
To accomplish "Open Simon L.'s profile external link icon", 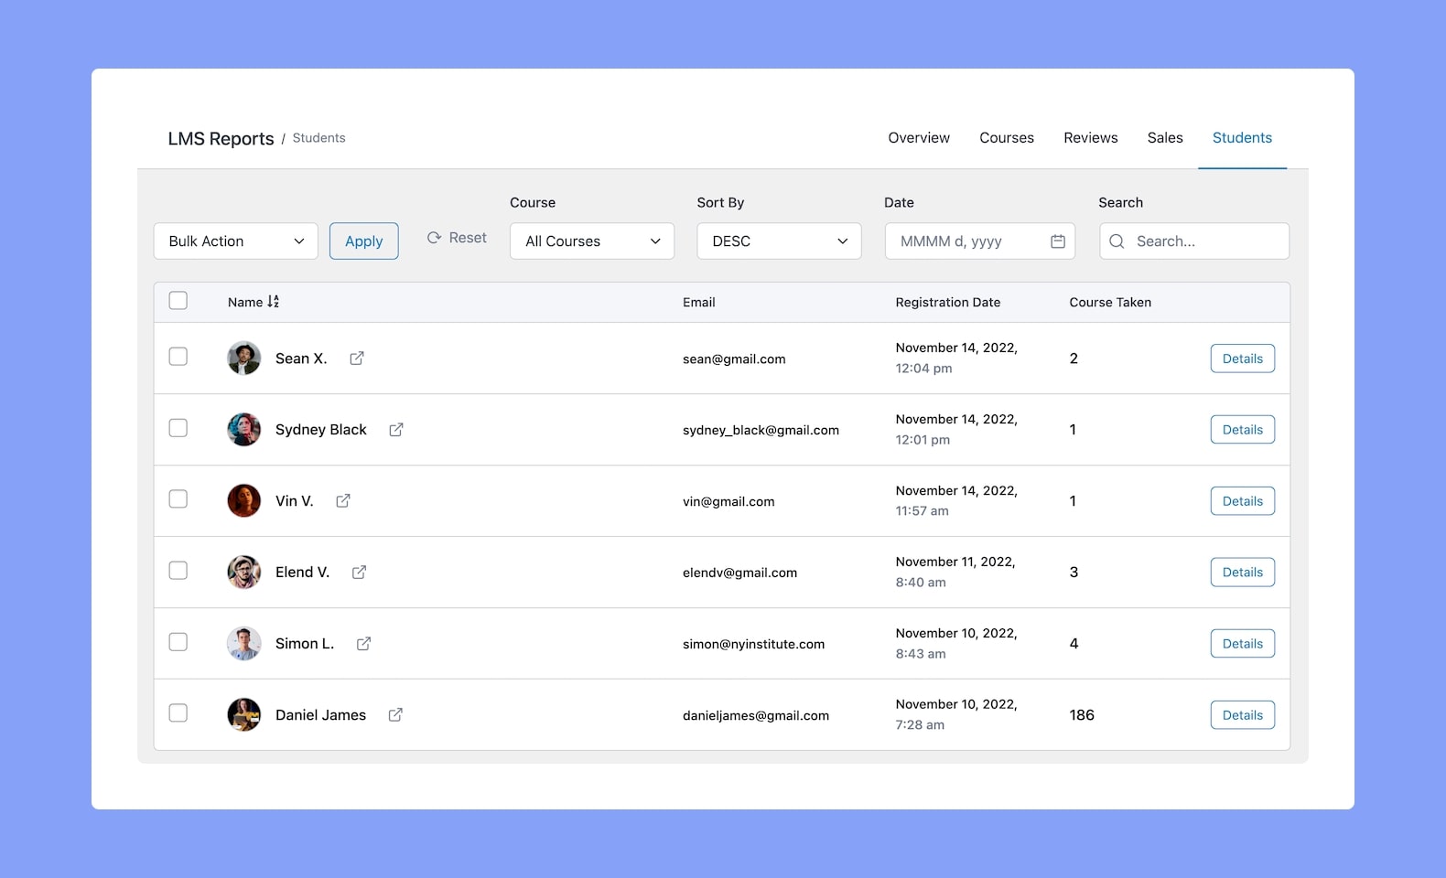I will tap(363, 644).
